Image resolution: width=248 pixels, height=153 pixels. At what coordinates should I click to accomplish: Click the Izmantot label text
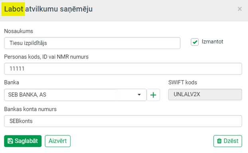[212, 42]
